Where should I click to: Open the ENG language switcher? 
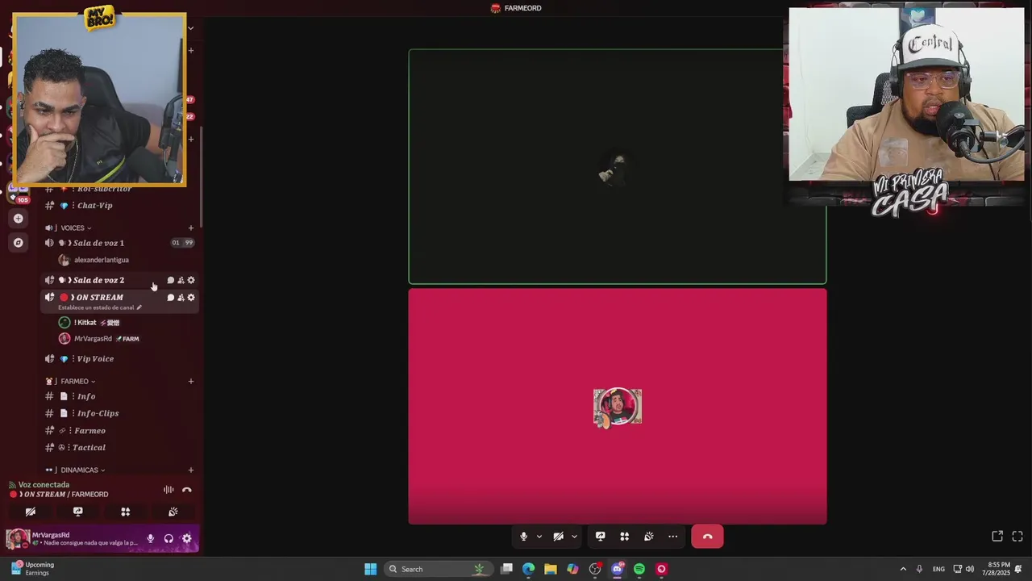[x=938, y=569]
